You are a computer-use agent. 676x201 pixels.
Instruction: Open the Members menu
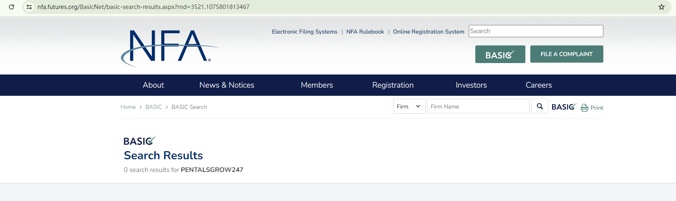317,85
